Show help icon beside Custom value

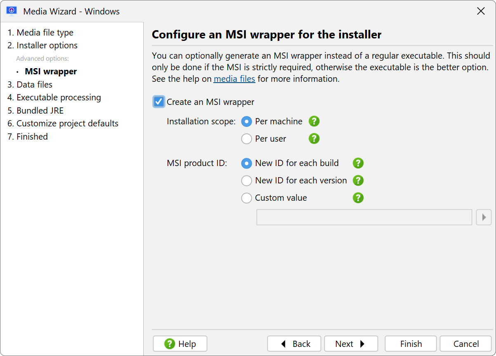[x=358, y=198]
